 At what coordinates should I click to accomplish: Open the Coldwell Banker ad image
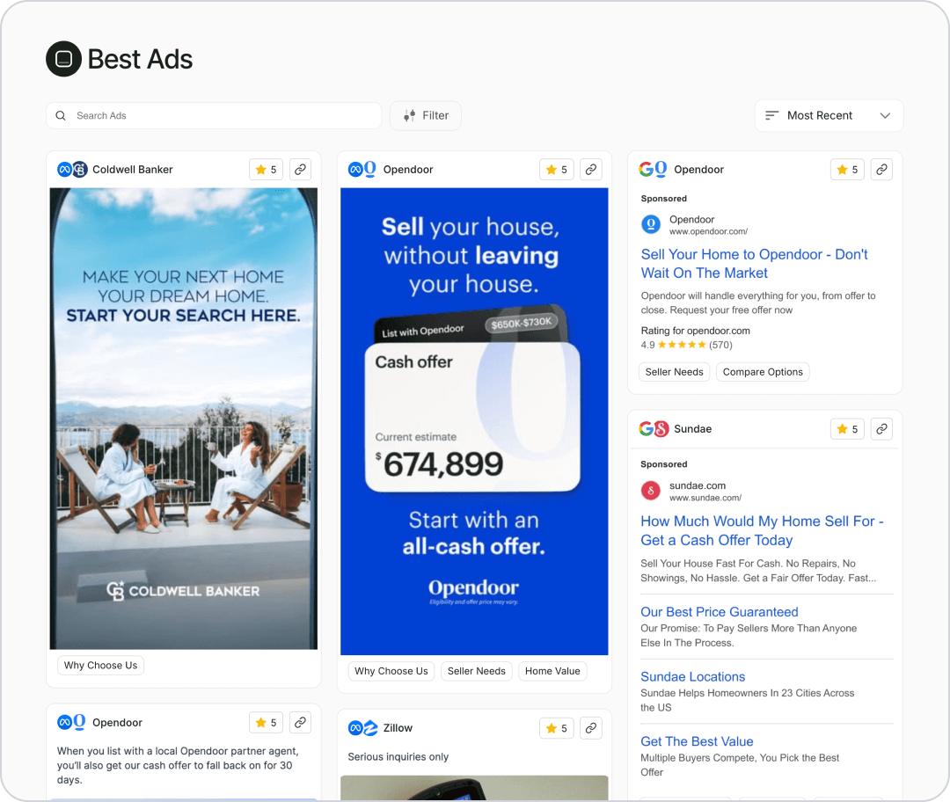point(184,419)
